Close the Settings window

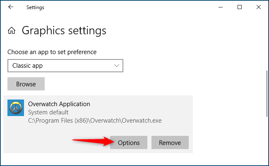click(x=258, y=7)
